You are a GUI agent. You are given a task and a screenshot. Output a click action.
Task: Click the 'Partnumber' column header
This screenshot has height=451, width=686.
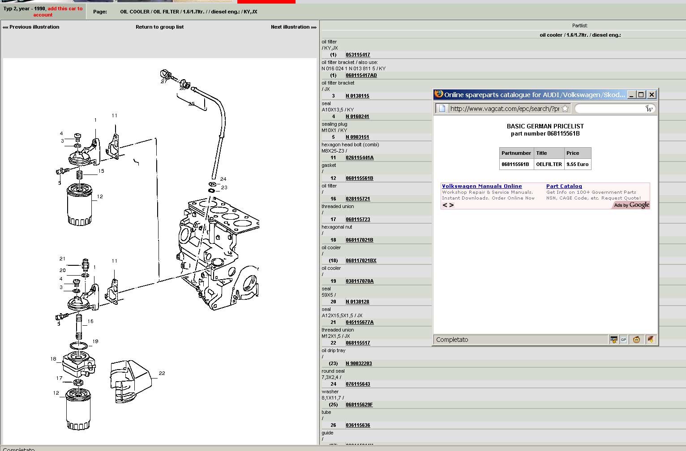516,153
